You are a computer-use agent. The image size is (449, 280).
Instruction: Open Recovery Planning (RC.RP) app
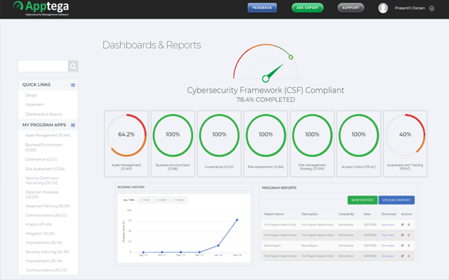[x=47, y=252]
